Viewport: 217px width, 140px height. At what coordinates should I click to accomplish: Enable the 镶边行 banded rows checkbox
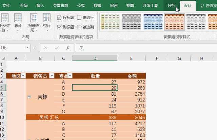click(x=79, y=18)
